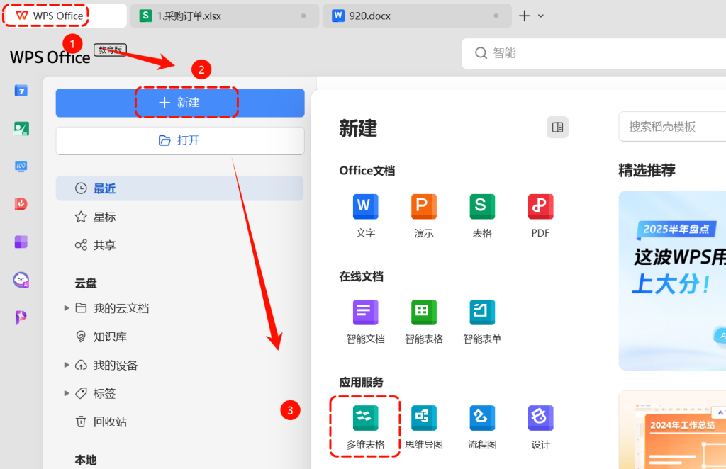726x469 pixels.
Task: Click the 应用服务 section heading
Action: [x=361, y=382]
